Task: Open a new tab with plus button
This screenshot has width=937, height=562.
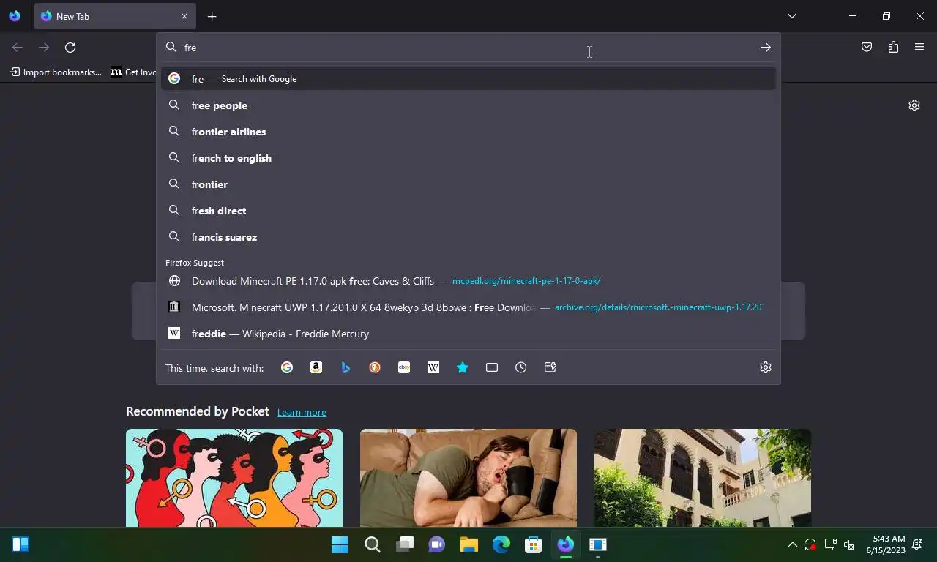Action: coord(212,16)
